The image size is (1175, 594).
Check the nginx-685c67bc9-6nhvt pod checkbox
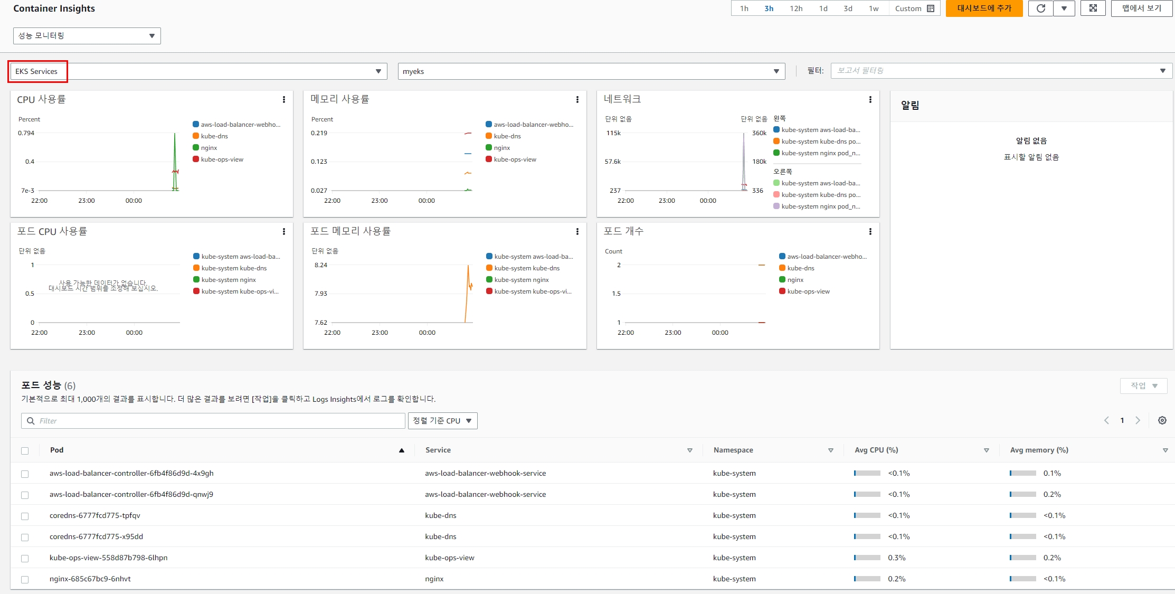tap(25, 579)
